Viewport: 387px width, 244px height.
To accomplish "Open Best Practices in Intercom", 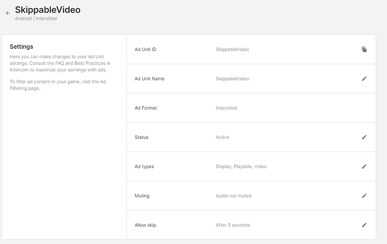I will coord(87,63).
